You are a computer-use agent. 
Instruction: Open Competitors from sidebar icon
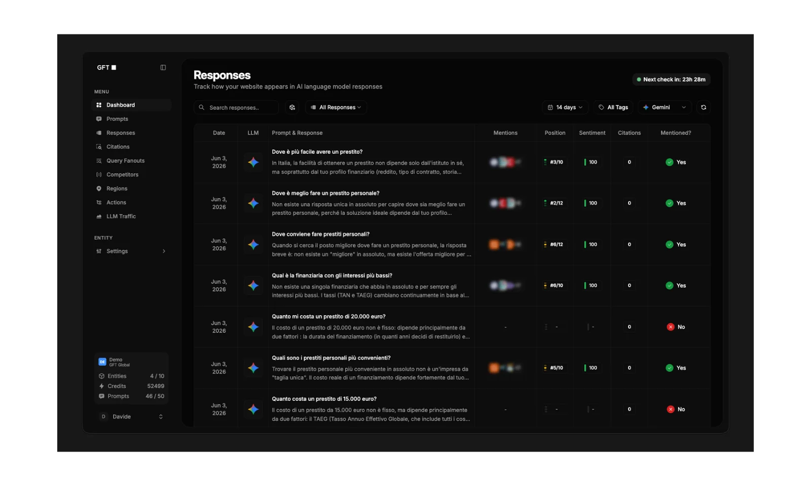[x=99, y=175]
